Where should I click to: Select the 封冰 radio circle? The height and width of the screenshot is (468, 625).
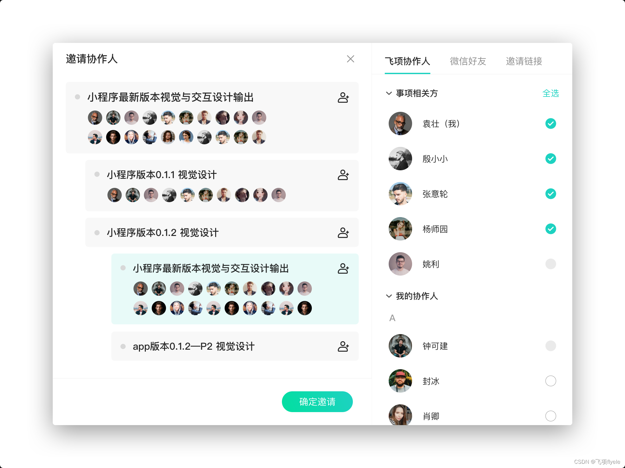click(550, 381)
